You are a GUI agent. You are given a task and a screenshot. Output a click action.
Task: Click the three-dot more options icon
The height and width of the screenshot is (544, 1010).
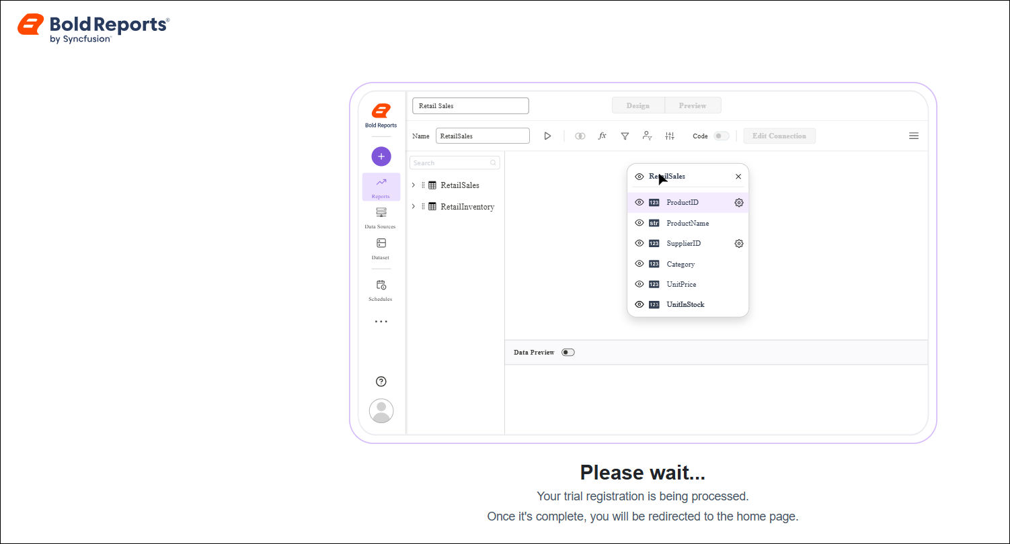click(x=381, y=321)
